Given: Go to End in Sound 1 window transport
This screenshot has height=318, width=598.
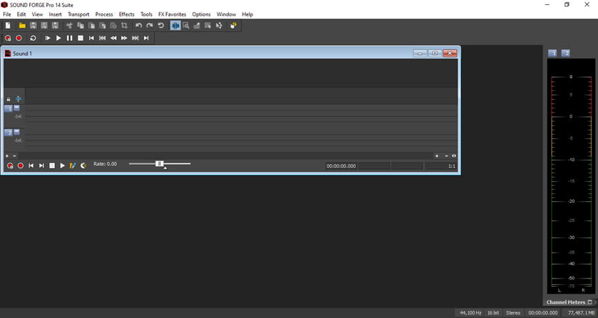Looking at the screenshot, I should (x=42, y=166).
